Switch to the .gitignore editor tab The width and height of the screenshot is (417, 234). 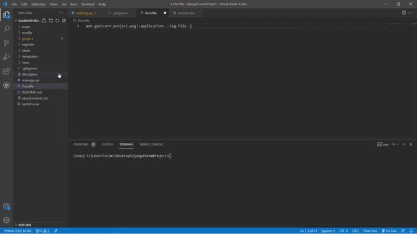(120, 13)
